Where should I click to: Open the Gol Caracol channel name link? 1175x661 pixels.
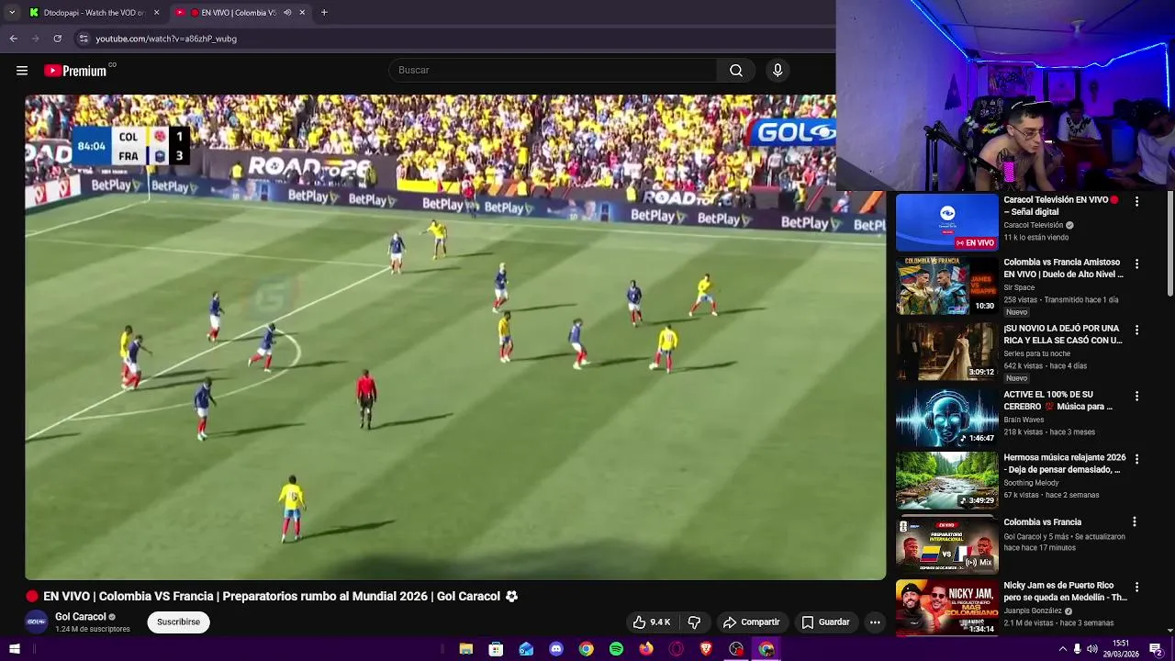click(81, 617)
